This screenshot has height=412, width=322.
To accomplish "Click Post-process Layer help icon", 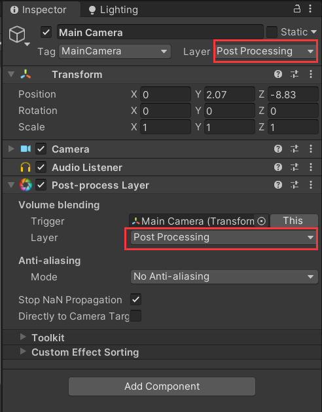I will click(278, 185).
